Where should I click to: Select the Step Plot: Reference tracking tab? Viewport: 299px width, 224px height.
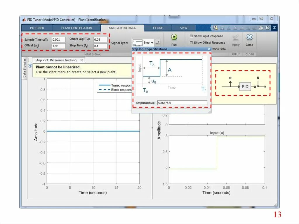pyautogui.click(x=56, y=60)
